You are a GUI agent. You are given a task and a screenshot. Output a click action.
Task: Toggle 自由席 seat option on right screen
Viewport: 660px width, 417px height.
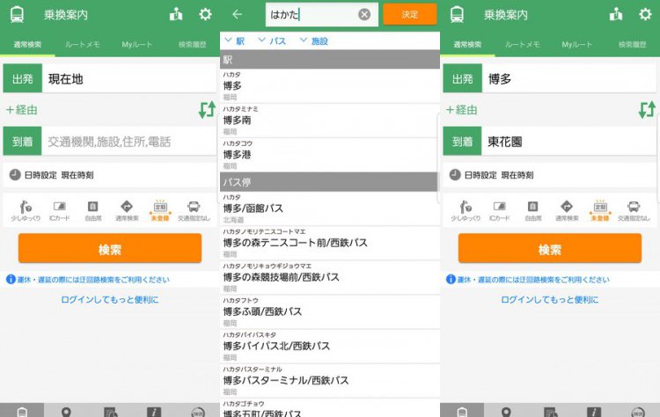[533, 210]
